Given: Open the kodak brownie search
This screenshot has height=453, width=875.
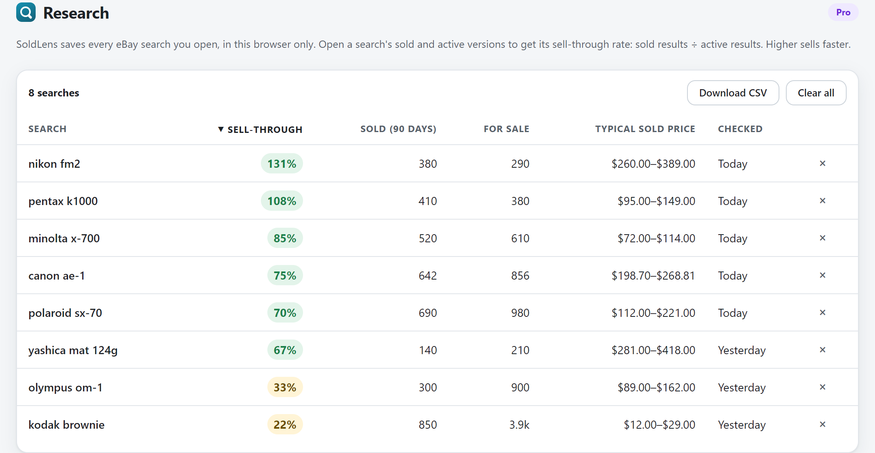Looking at the screenshot, I should [x=66, y=425].
